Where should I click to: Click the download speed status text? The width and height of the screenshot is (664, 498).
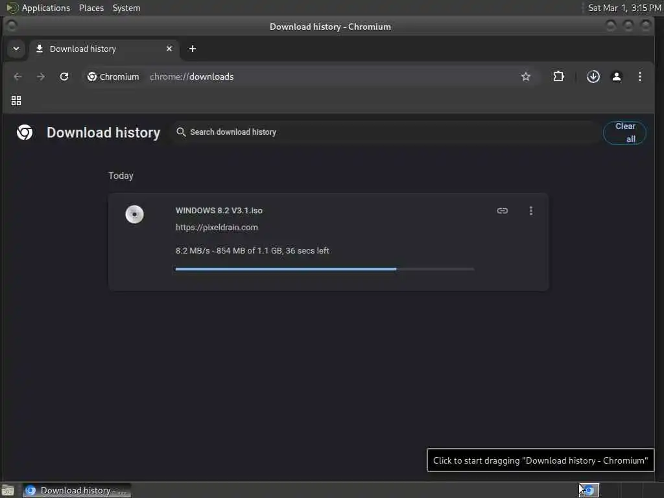[x=252, y=251]
